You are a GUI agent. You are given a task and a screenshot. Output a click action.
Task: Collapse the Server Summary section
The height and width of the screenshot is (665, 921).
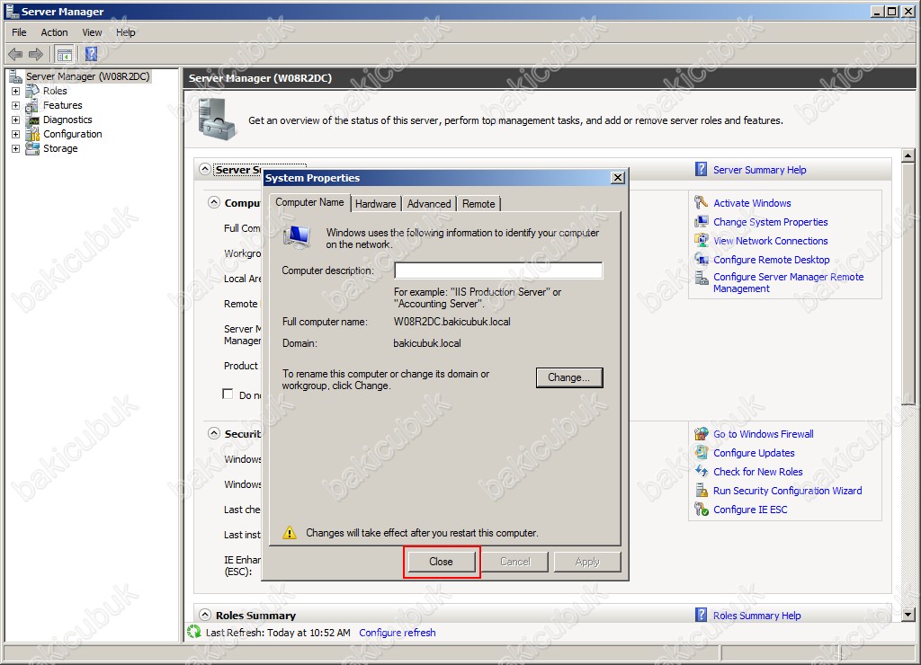click(x=204, y=169)
